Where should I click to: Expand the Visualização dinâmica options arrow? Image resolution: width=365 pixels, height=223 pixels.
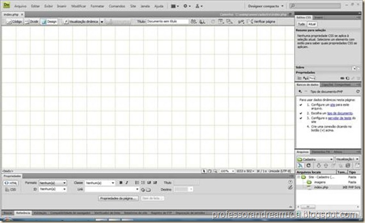101,22
